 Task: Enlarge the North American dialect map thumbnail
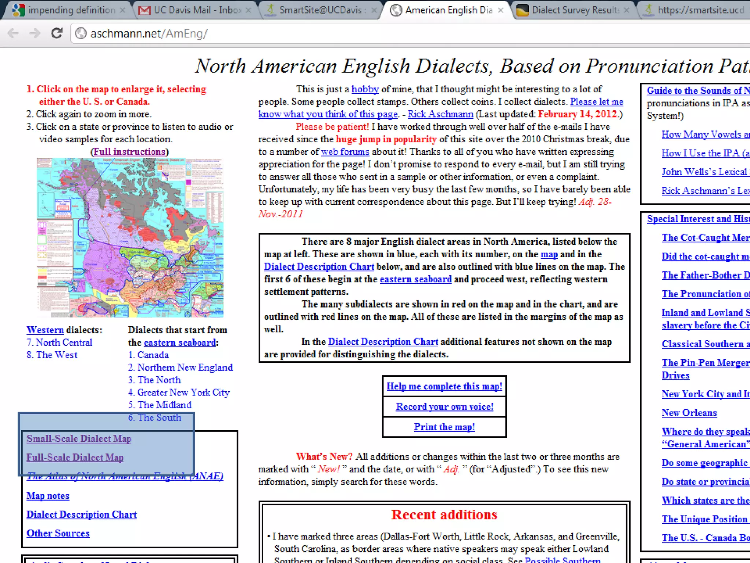click(130, 238)
